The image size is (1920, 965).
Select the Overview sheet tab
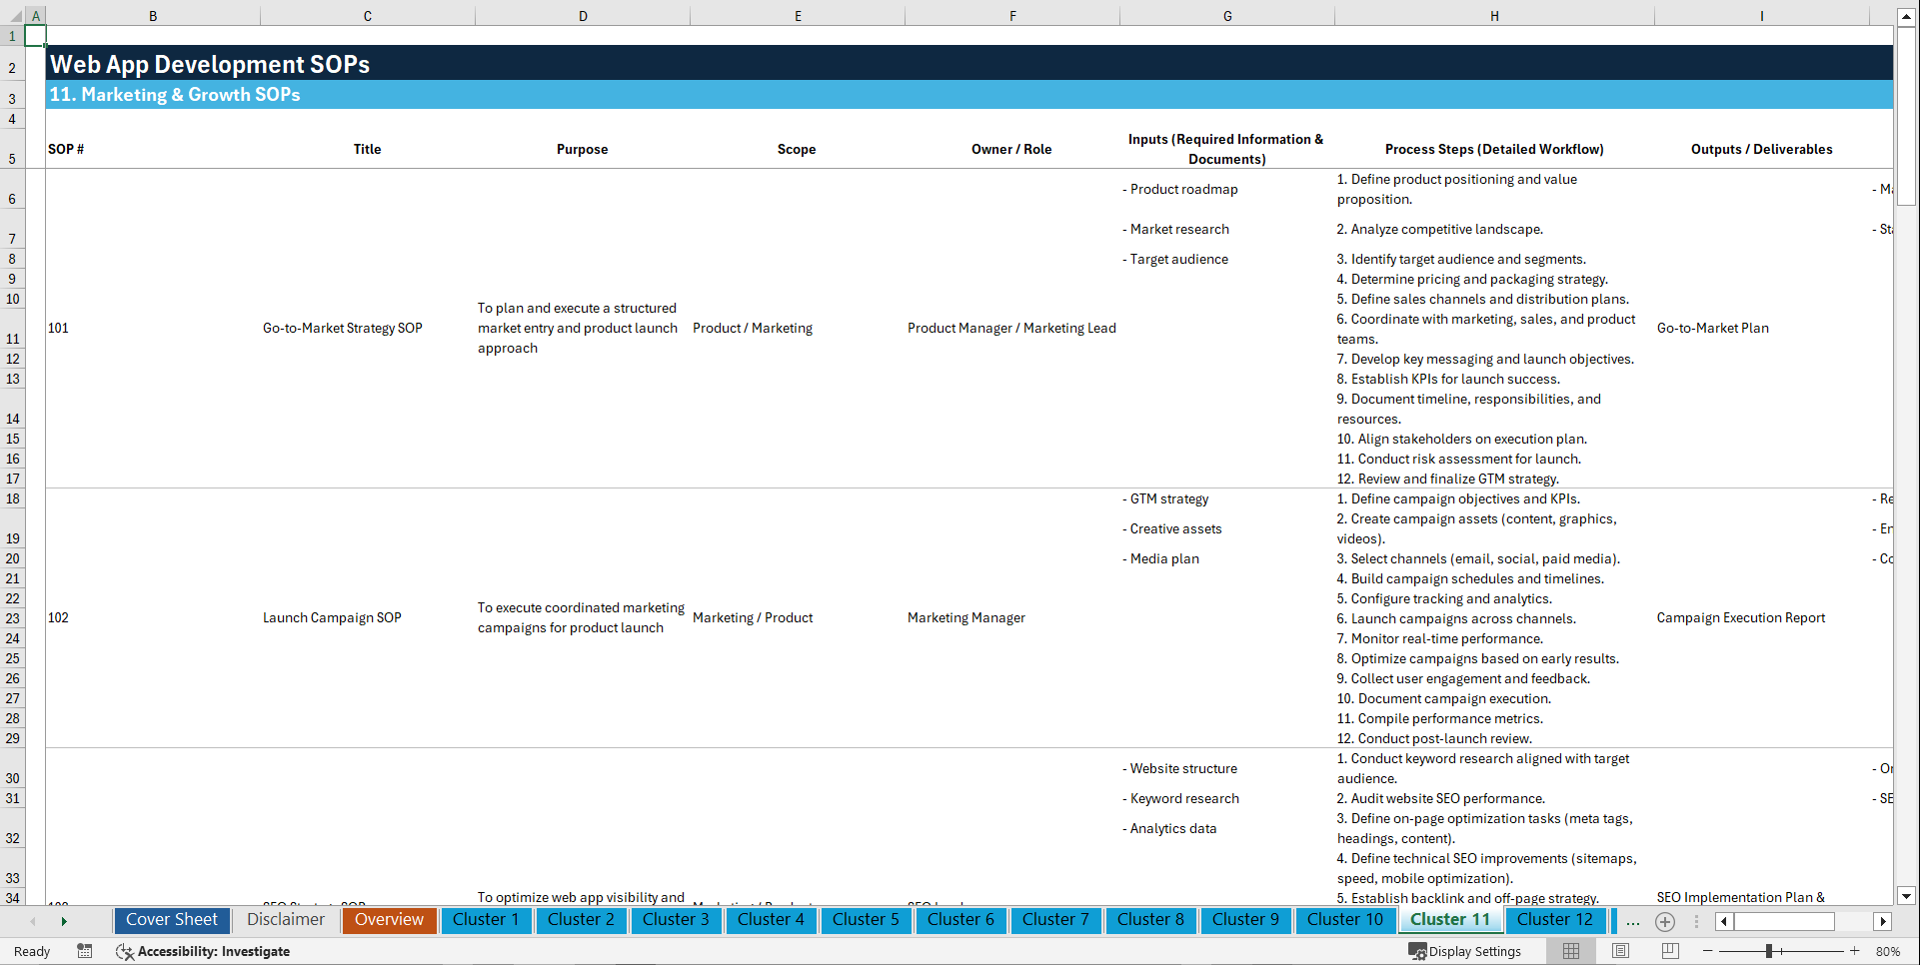(389, 920)
